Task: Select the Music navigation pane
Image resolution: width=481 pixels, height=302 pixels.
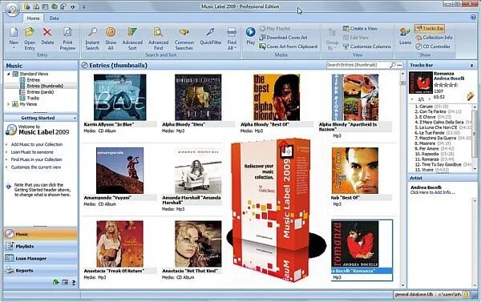Action: coord(41,234)
